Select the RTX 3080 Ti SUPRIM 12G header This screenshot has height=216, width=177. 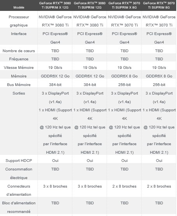click(x=90, y=5)
